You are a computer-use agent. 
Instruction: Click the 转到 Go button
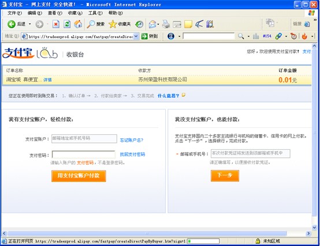click(x=150, y=36)
